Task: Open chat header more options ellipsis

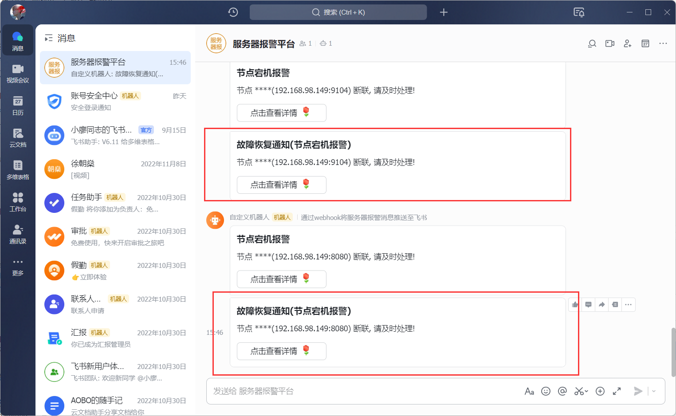Action: [663, 43]
